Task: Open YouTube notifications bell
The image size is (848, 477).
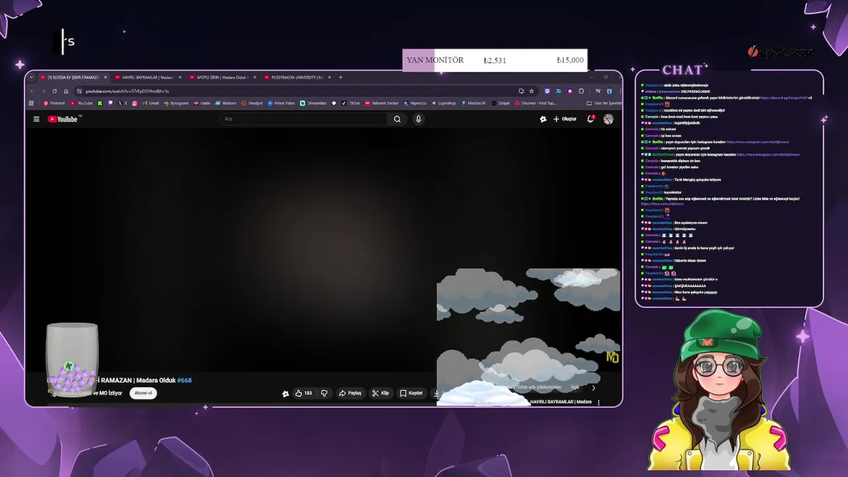Action: point(590,119)
